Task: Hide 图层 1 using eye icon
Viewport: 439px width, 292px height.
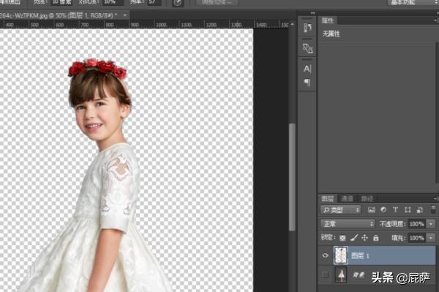Action: 324,255
